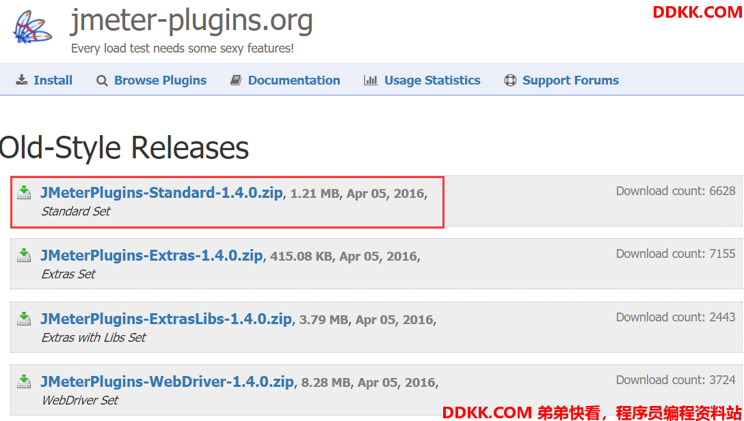Click the Documentation book icon
744x421 pixels.
pyautogui.click(x=236, y=81)
